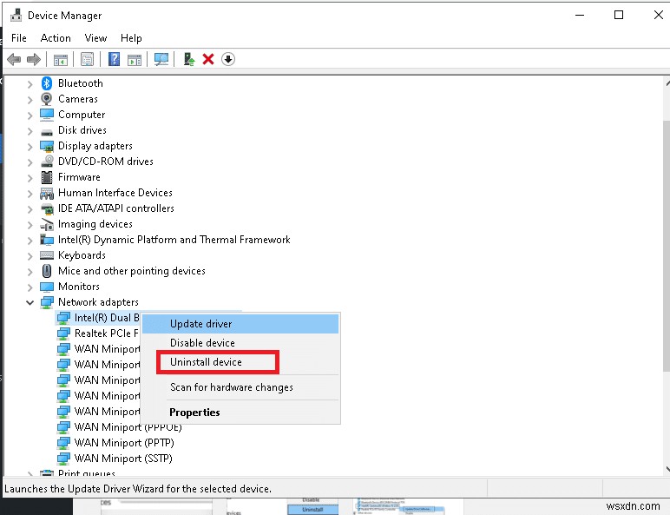Select the Intel(R) Dual B network adapter
Image resolution: width=670 pixels, height=515 pixels.
click(107, 318)
